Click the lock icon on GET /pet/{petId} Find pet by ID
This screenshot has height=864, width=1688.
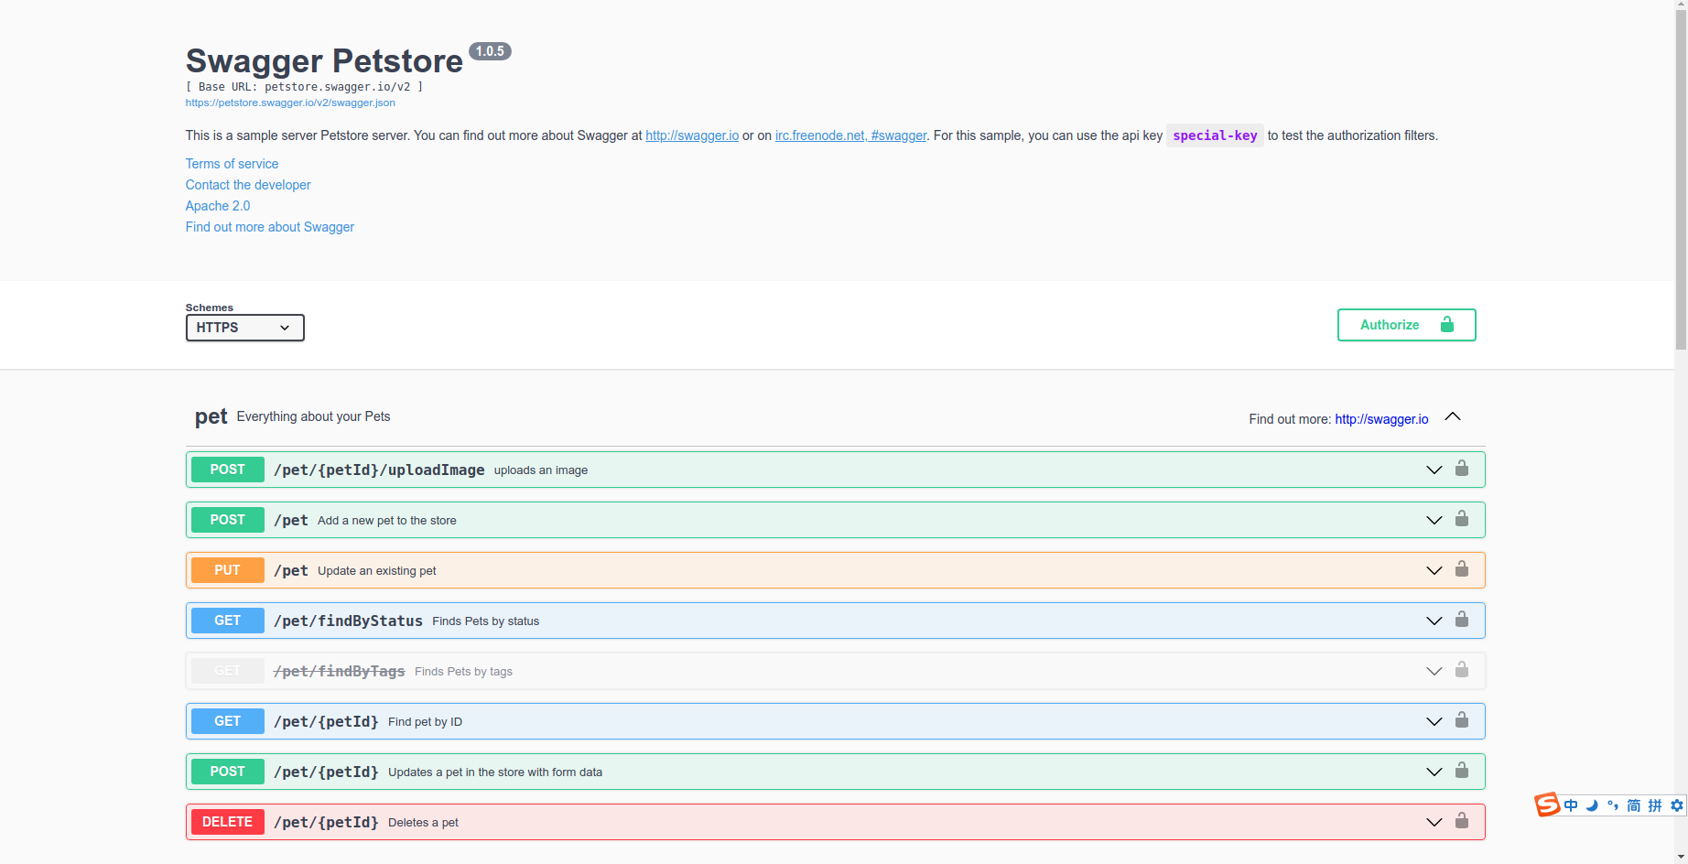(x=1462, y=720)
